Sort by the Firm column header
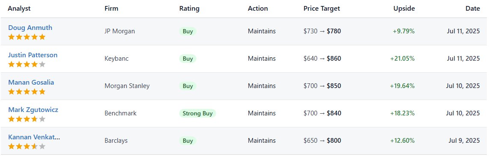The height and width of the screenshot is (156, 489). pos(111,9)
